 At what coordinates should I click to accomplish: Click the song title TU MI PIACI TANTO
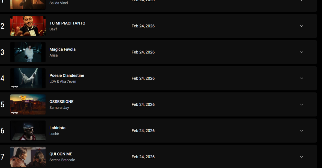67,23
